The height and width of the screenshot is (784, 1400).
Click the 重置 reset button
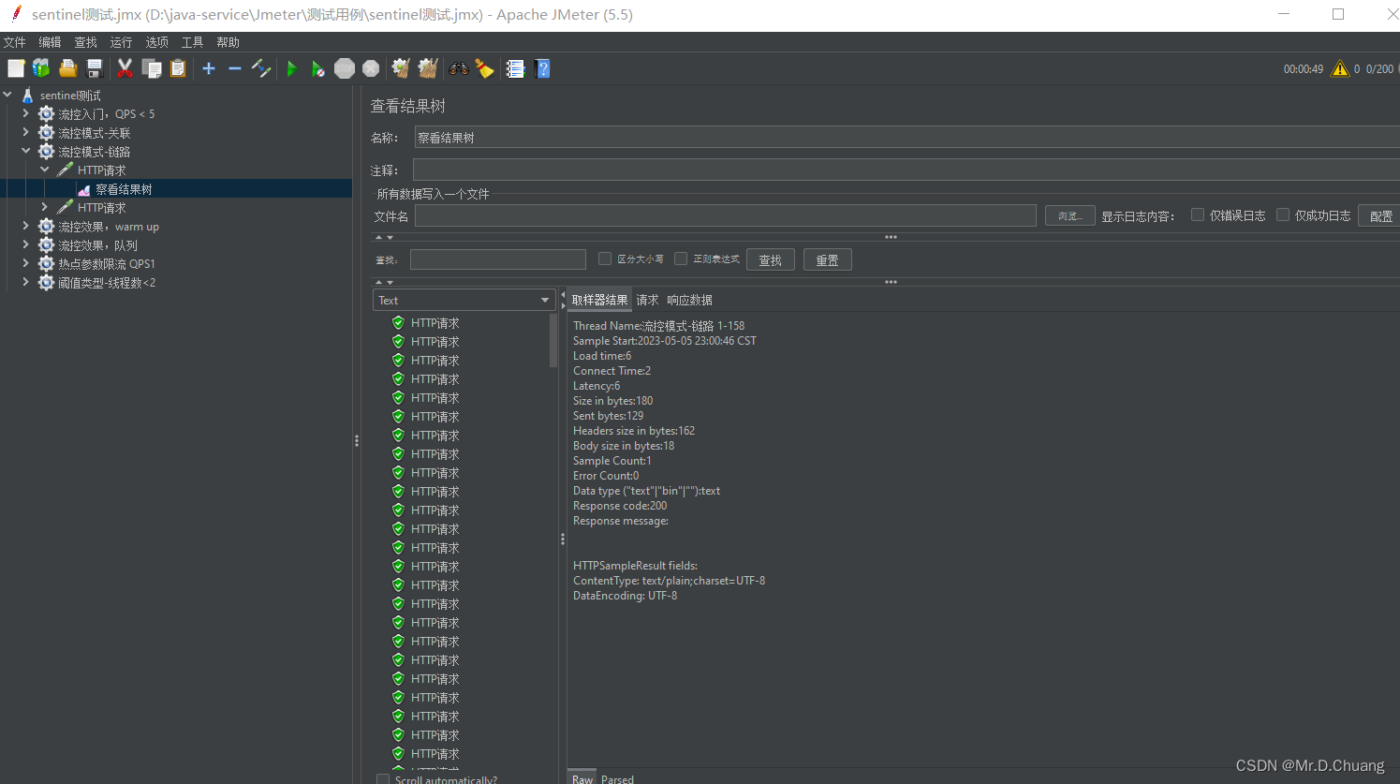[828, 259]
